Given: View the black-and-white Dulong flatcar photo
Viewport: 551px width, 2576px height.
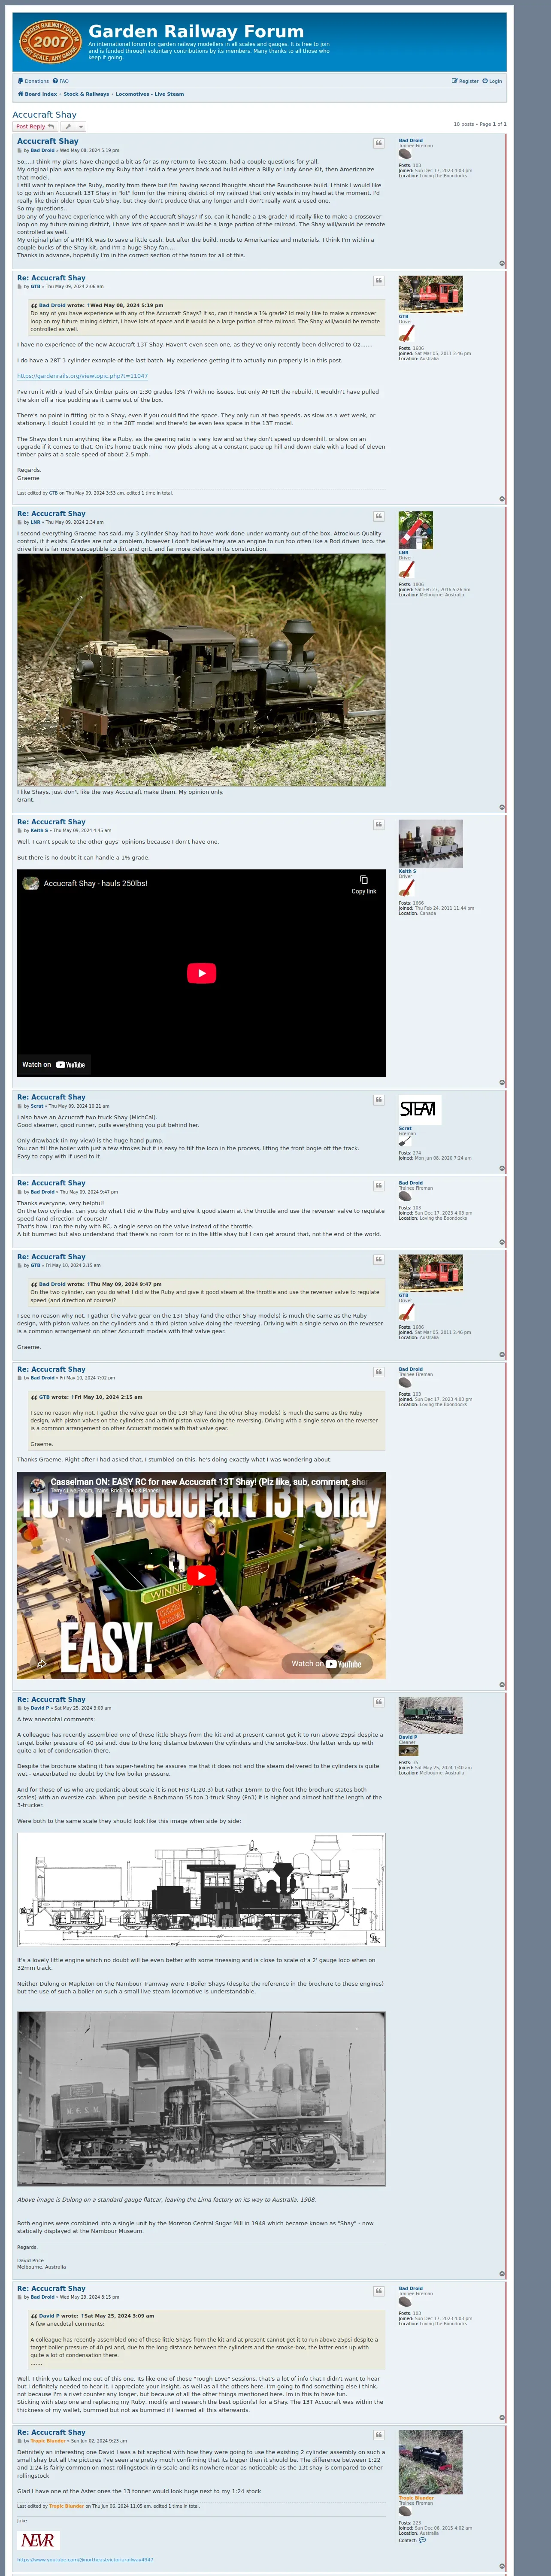Looking at the screenshot, I should coord(201,2099).
